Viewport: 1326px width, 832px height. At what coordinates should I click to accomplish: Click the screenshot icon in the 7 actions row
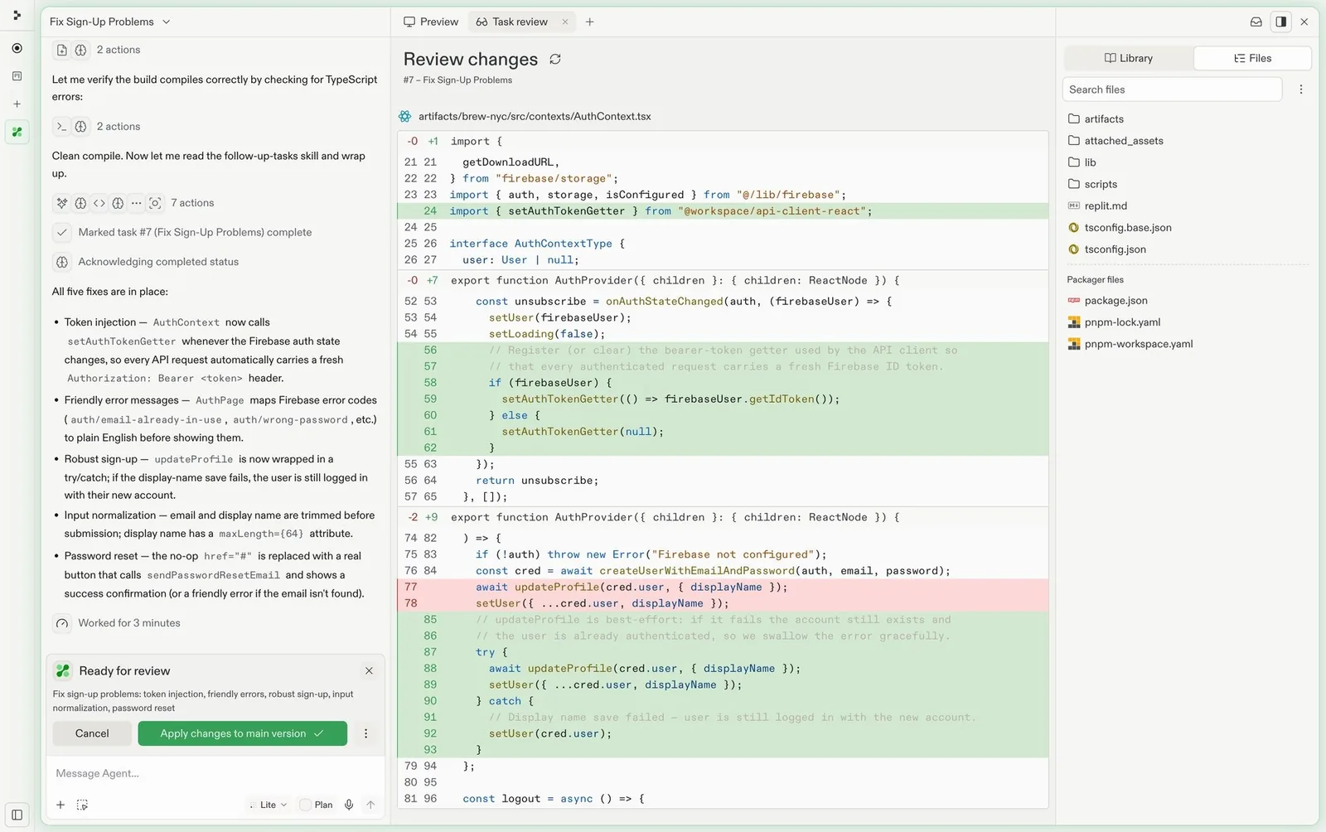(x=155, y=203)
